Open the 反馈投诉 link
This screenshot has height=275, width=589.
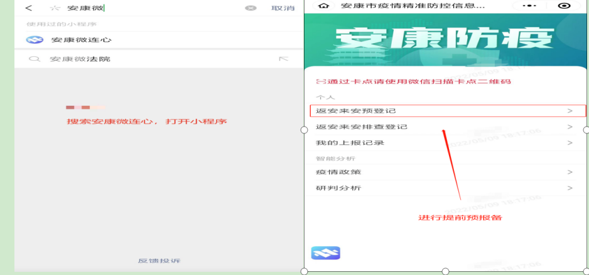click(x=159, y=261)
